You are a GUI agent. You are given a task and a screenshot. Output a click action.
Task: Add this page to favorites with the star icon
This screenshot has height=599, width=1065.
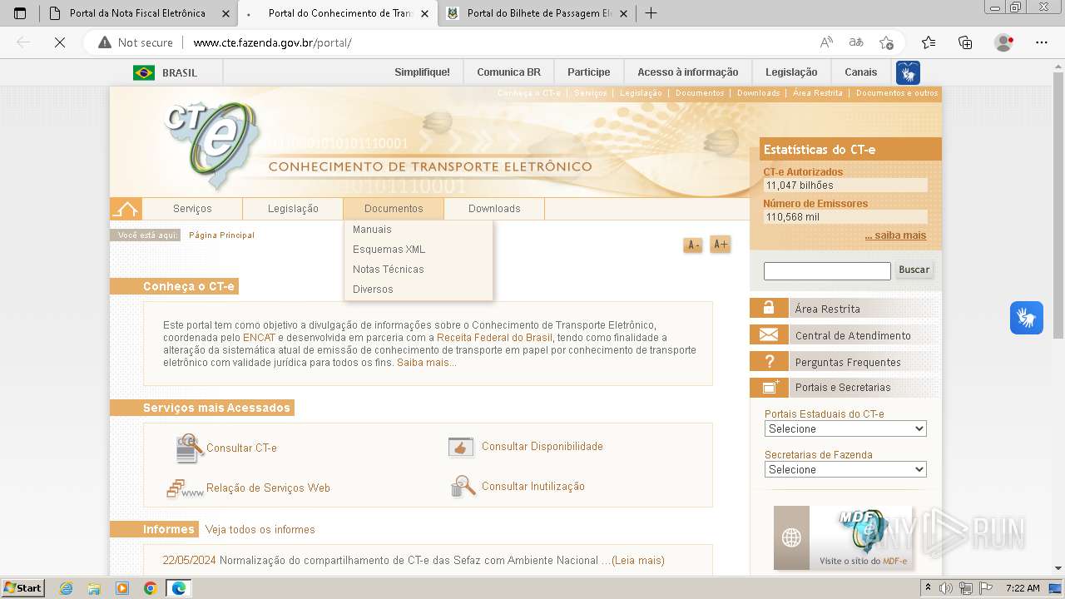886,42
